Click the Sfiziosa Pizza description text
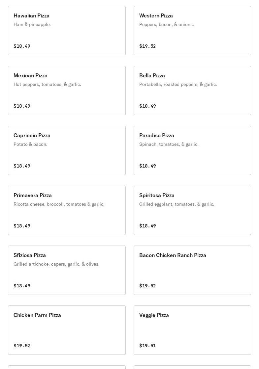This screenshot has height=369, width=259. [x=56, y=264]
